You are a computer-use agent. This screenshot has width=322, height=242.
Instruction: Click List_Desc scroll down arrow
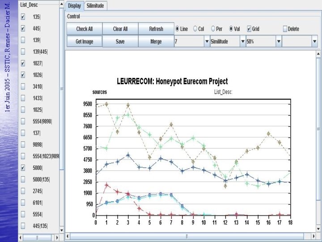click(62, 230)
